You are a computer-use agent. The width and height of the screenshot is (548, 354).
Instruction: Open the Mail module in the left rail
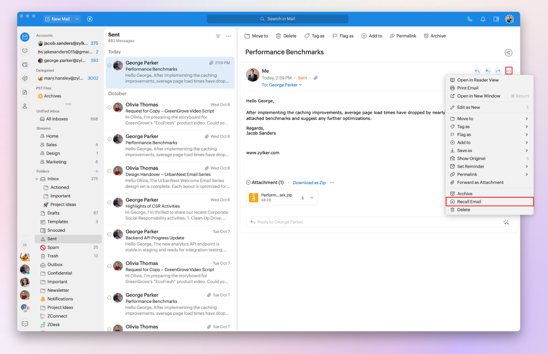click(25, 37)
